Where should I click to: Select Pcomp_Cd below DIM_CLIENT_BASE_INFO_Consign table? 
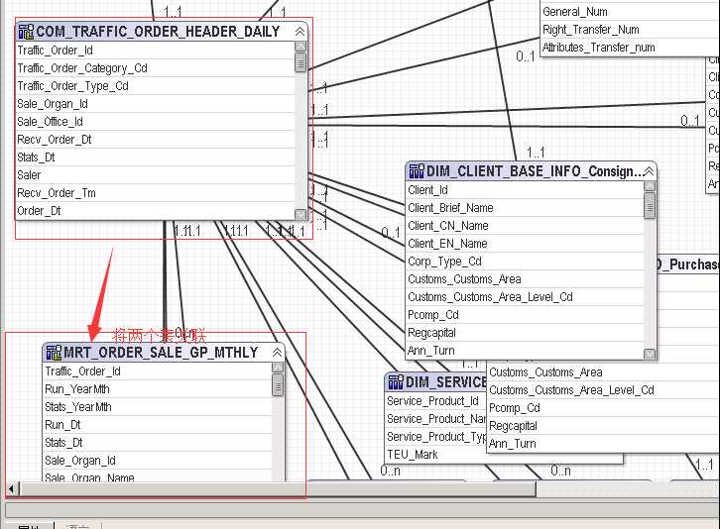tap(603, 408)
